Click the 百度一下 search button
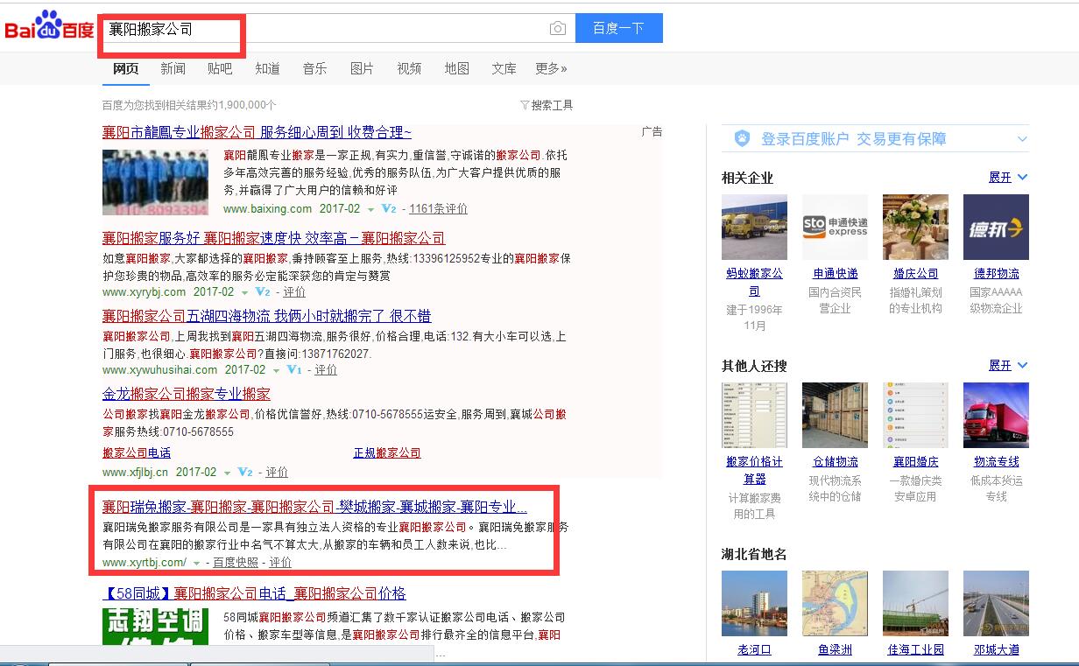This screenshot has width=1079, height=666. [618, 28]
